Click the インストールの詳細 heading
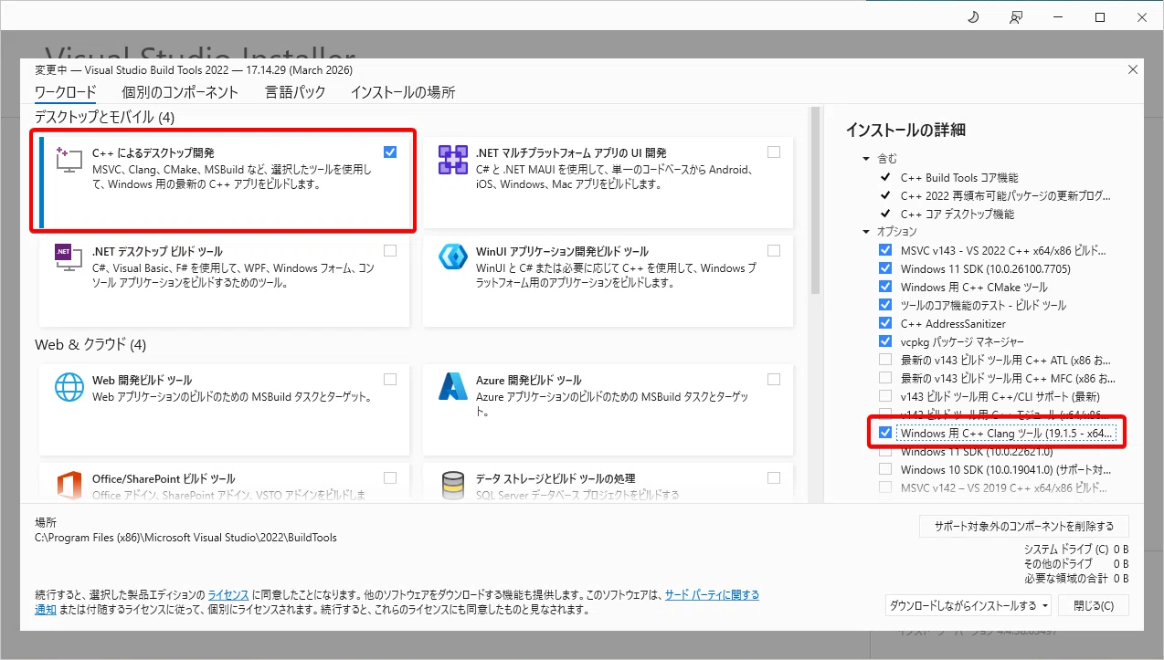This screenshot has width=1164, height=660. coord(905,130)
